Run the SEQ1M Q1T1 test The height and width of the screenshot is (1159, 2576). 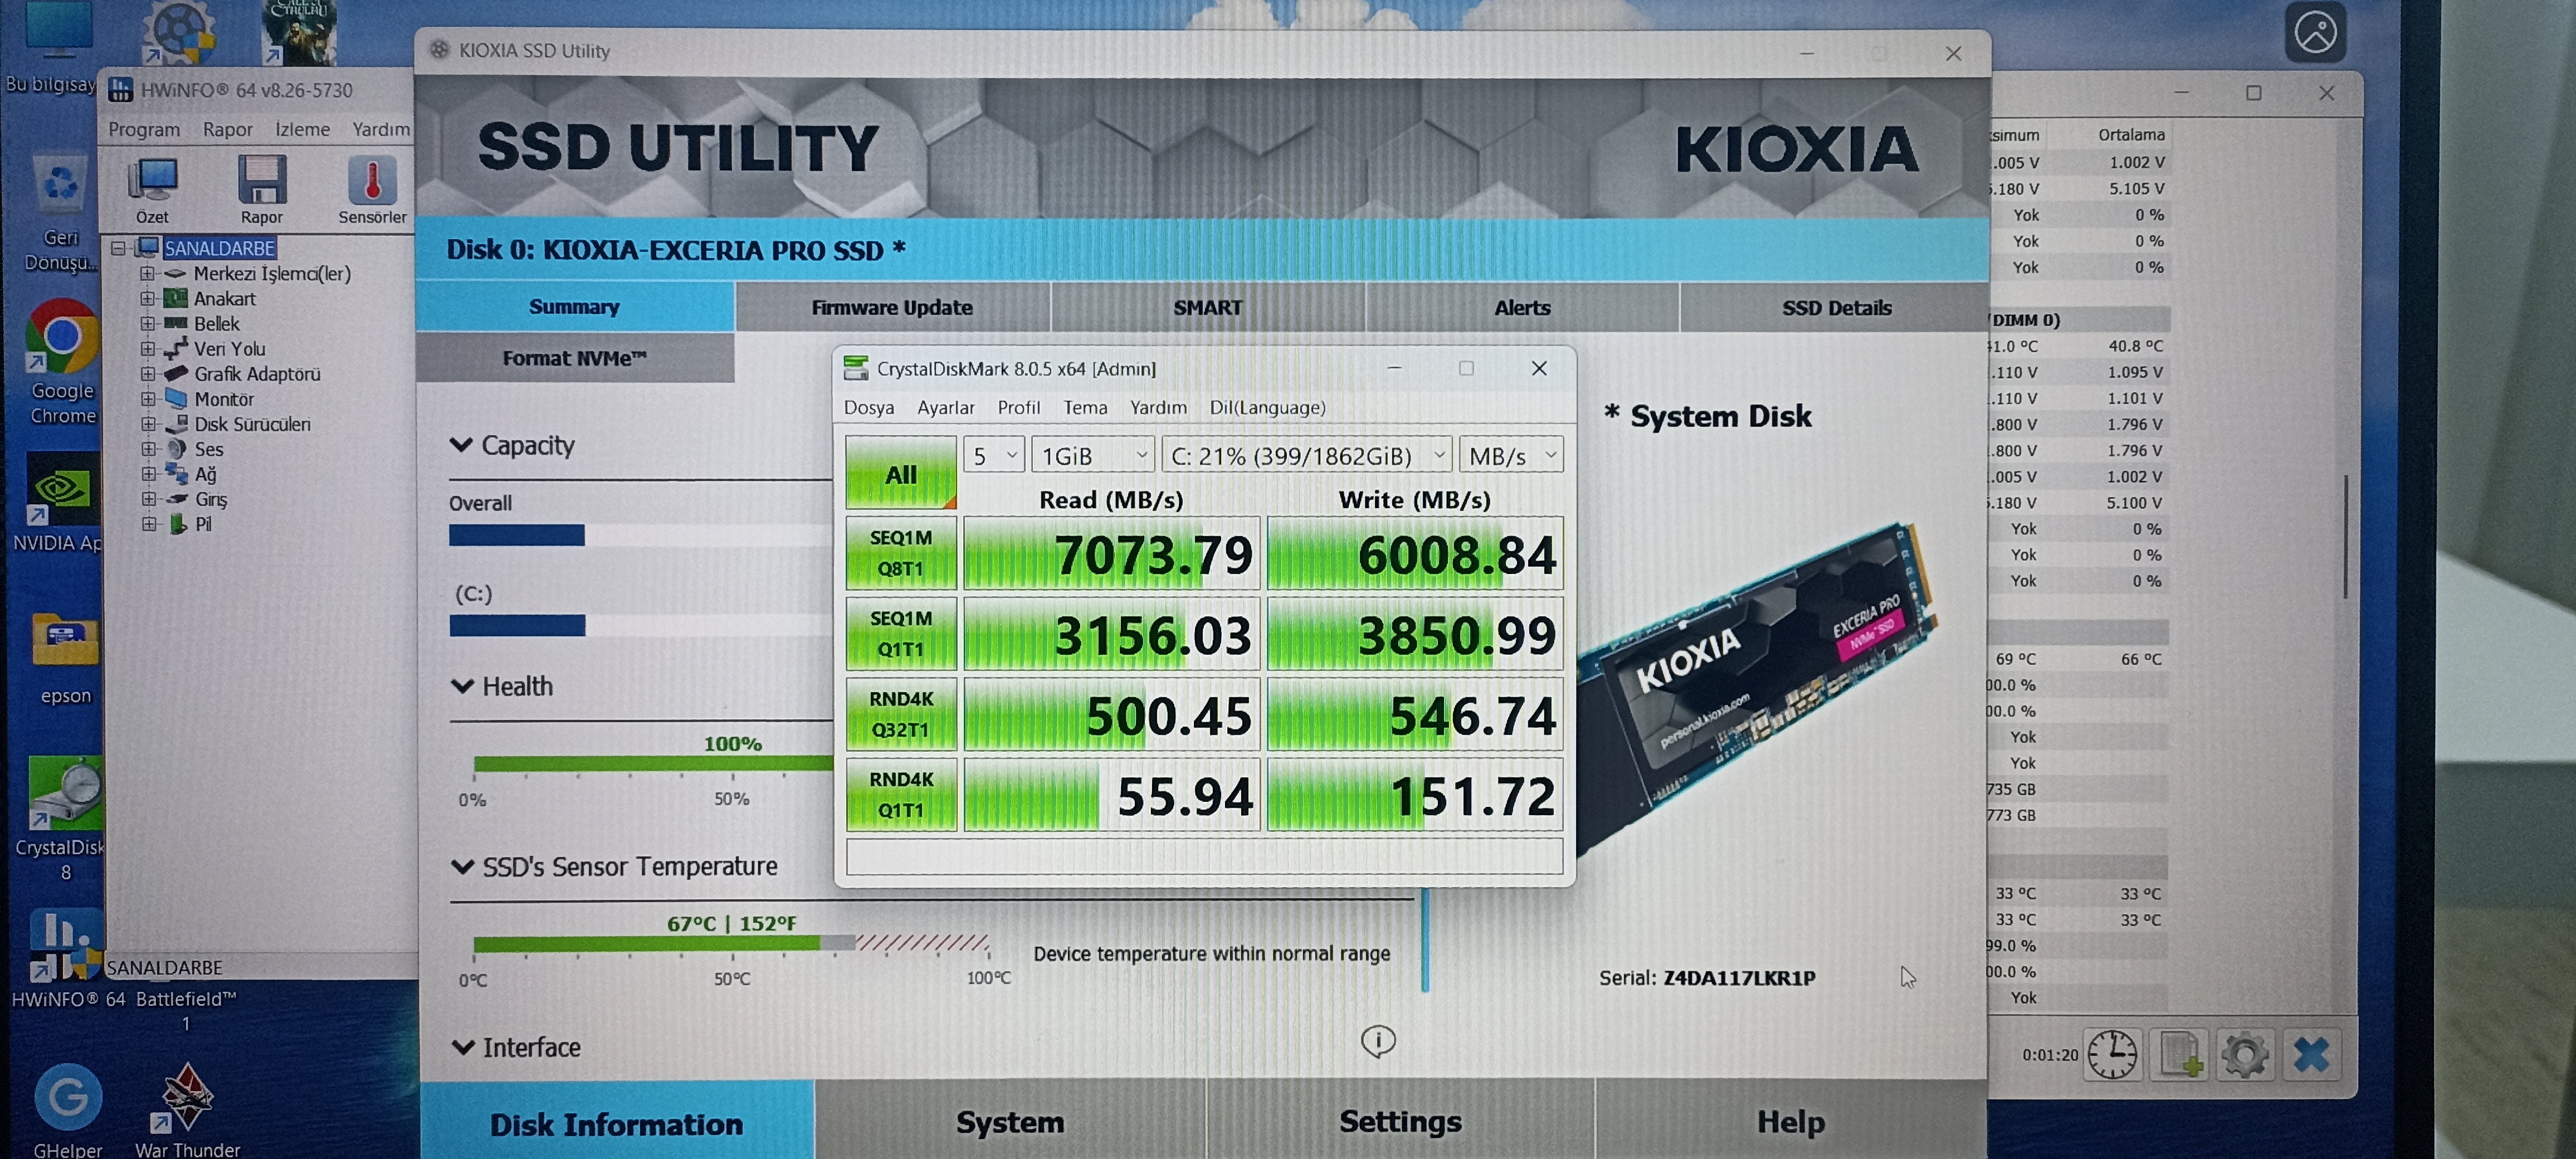pyautogui.click(x=901, y=634)
